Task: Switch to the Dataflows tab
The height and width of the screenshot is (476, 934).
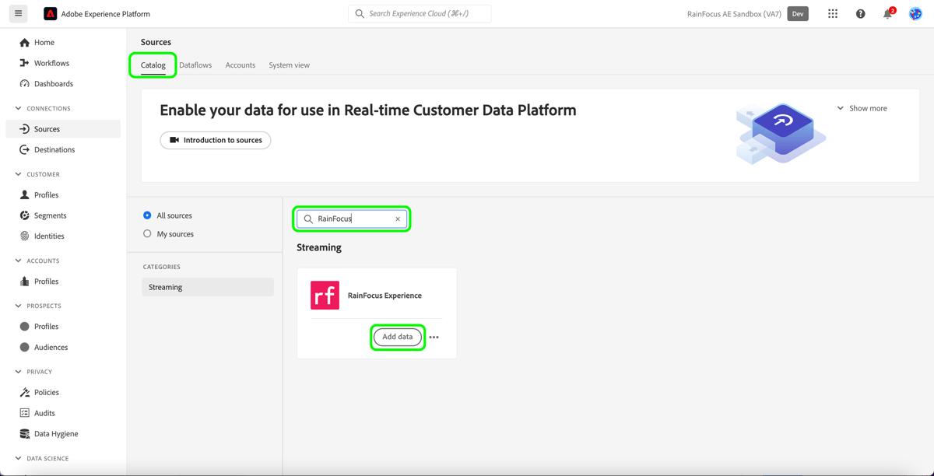Action: [x=195, y=65]
